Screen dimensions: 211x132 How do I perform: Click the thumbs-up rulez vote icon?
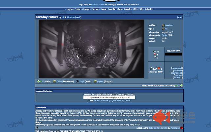coord(155,51)
